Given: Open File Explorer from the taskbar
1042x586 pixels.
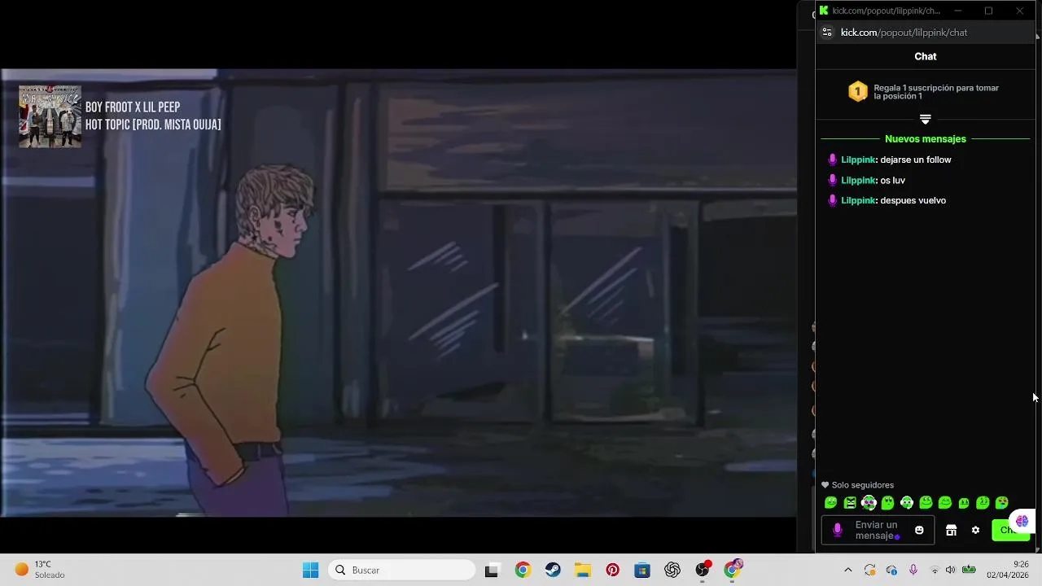Looking at the screenshot, I should point(583,570).
